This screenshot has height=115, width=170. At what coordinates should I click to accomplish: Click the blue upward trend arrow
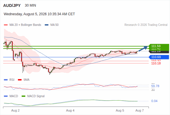pyautogui.click(x=143, y=49)
